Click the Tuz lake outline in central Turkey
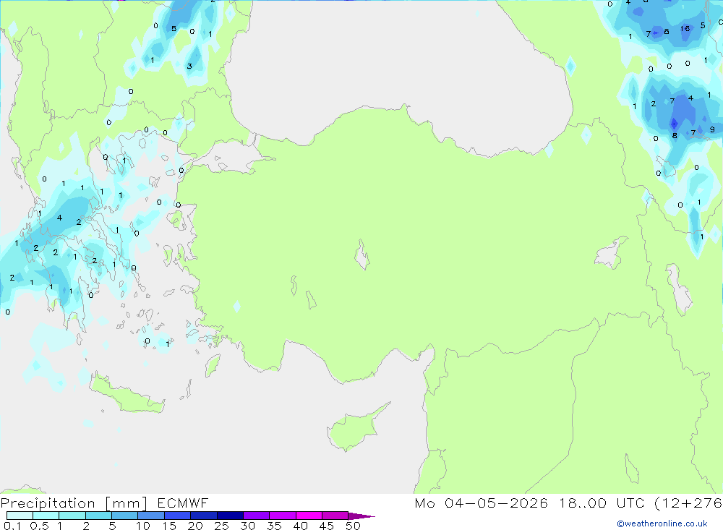Image resolution: width=723 pixels, height=530 pixels. [x=362, y=255]
